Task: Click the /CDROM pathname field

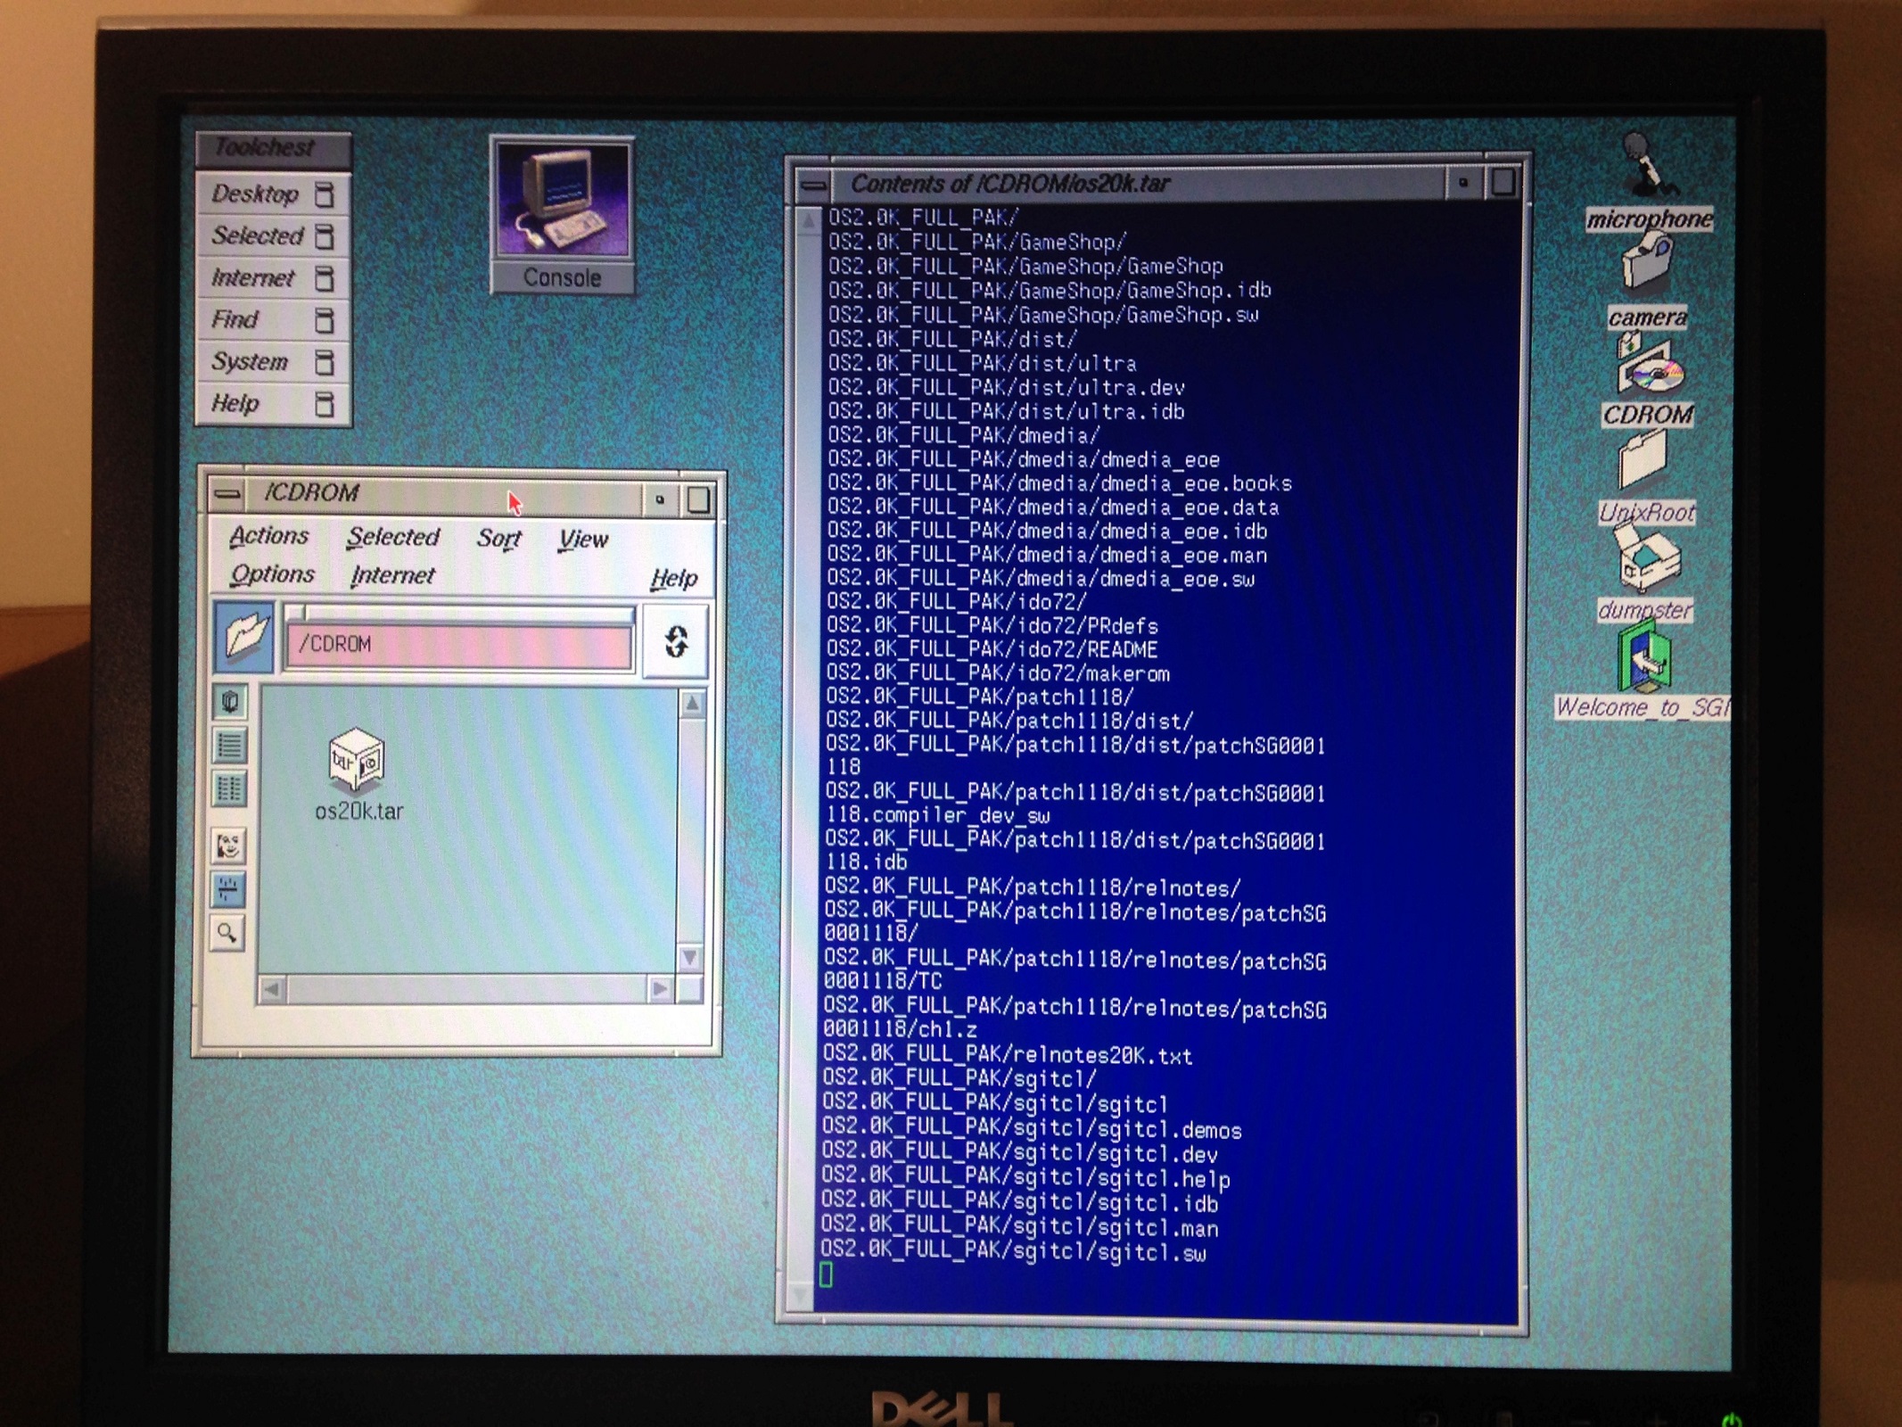Action: click(x=458, y=644)
